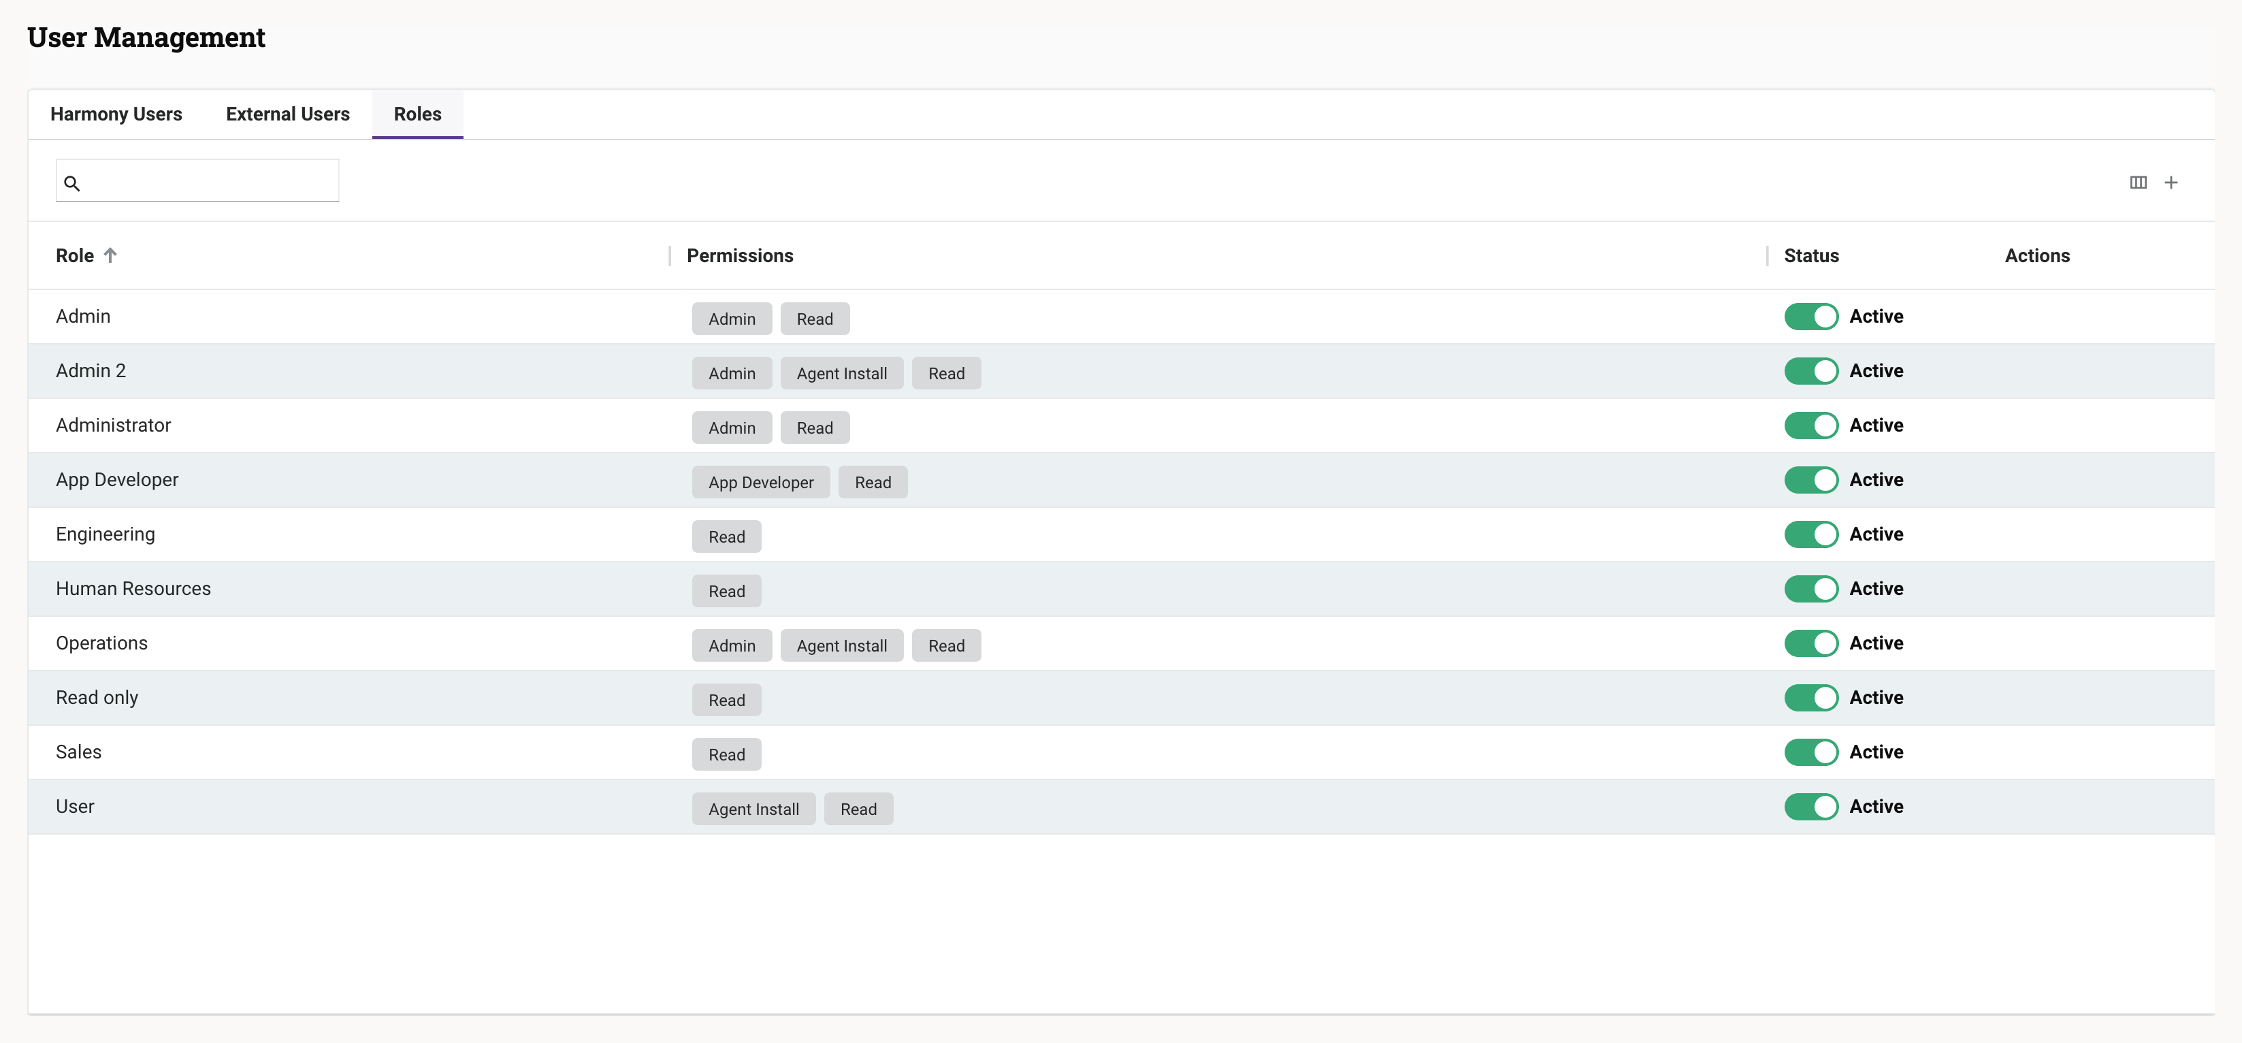Select the Read only role row

[x=97, y=697]
